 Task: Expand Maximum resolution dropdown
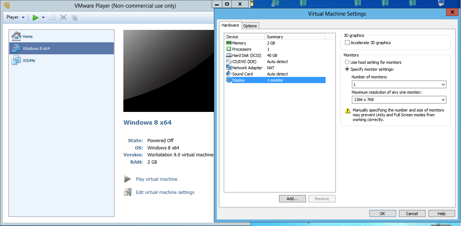pos(399,100)
